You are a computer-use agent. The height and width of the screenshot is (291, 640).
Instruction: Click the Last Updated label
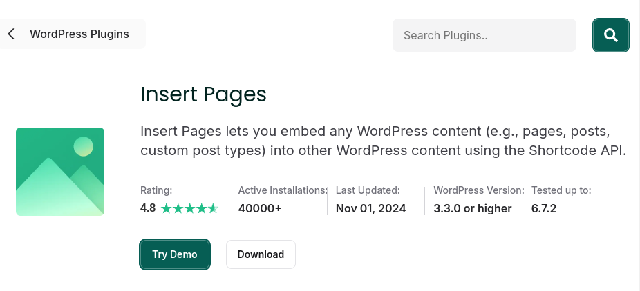click(368, 190)
